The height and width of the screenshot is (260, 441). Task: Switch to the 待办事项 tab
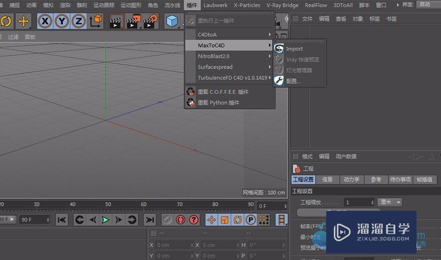point(400,179)
